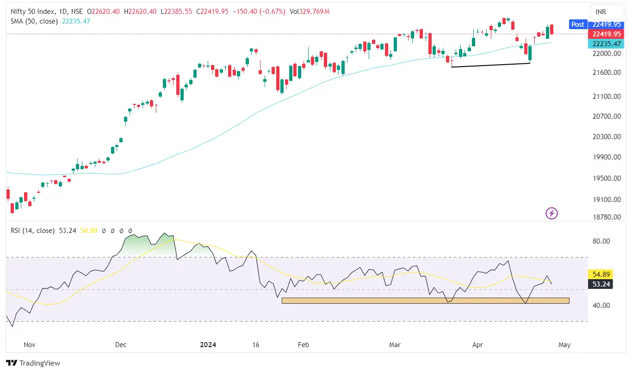The height and width of the screenshot is (373, 632).
Task: Open the INR currency selector
Action: click(x=607, y=12)
